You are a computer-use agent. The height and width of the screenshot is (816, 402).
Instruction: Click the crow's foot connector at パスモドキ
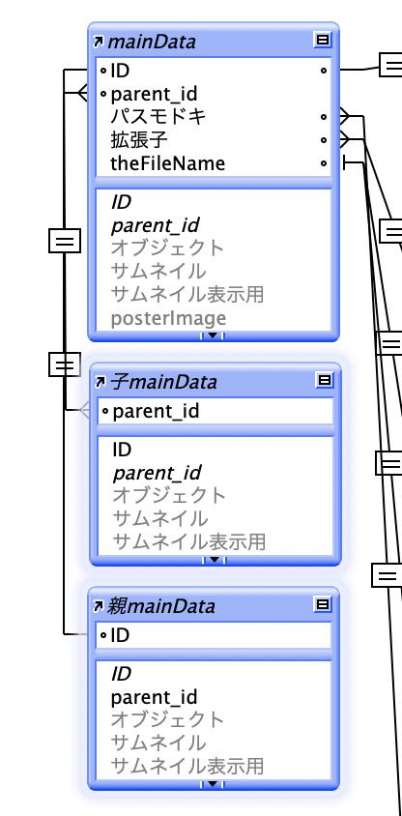(346, 117)
